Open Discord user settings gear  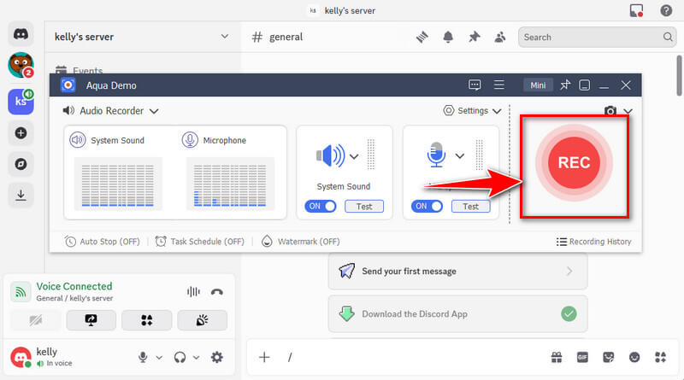tap(217, 357)
